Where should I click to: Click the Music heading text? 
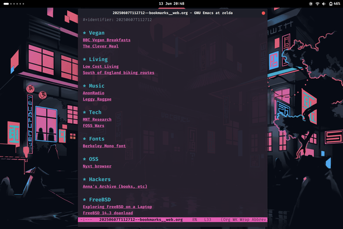[97, 86]
